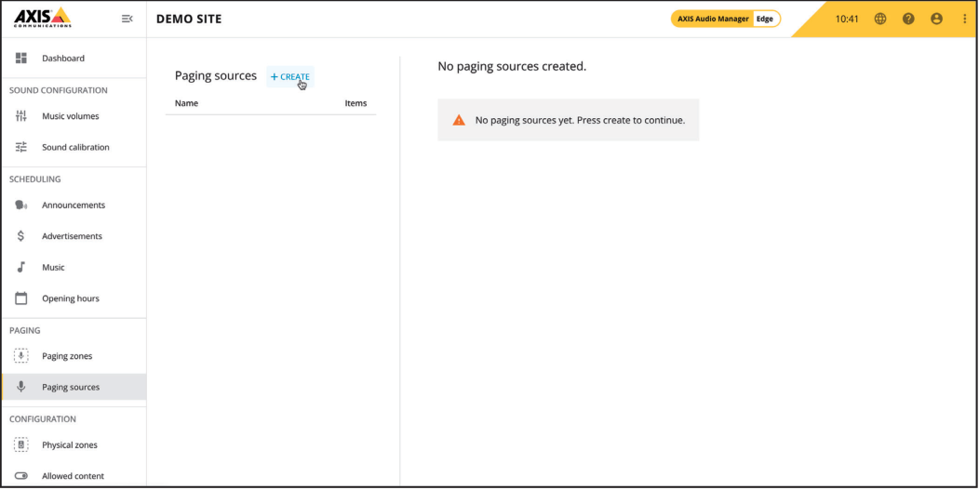This screenshot has width=979, height=490.
Task: Open the user account icon
Action: click(936, 19)
